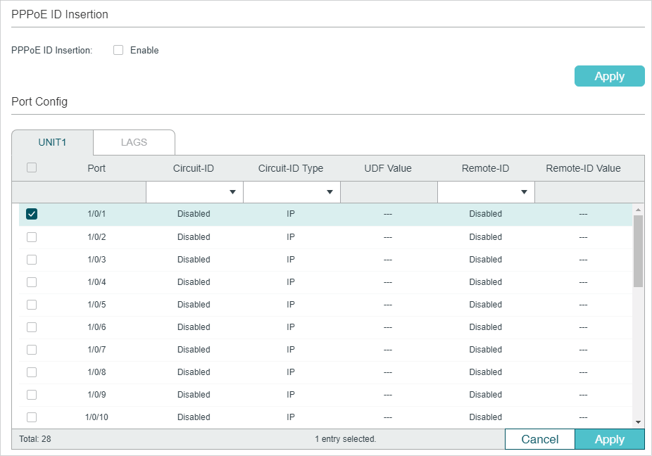652x456 pixels.
Task: Tick the checkbox for port 1/0/2
Action: (x=32, y=237)
